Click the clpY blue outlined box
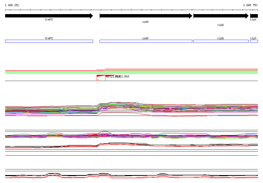Viewport: 263px width, 183px height. (254, 41)
